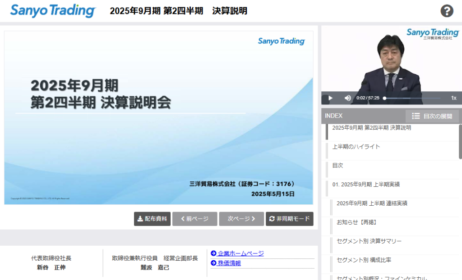Mute the video with the speaker icon
Viewport: 462px width, 280px height.
(x=348, y=98)
